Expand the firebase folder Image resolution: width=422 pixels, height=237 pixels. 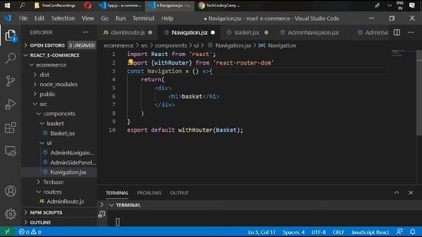tap(59, 182)
